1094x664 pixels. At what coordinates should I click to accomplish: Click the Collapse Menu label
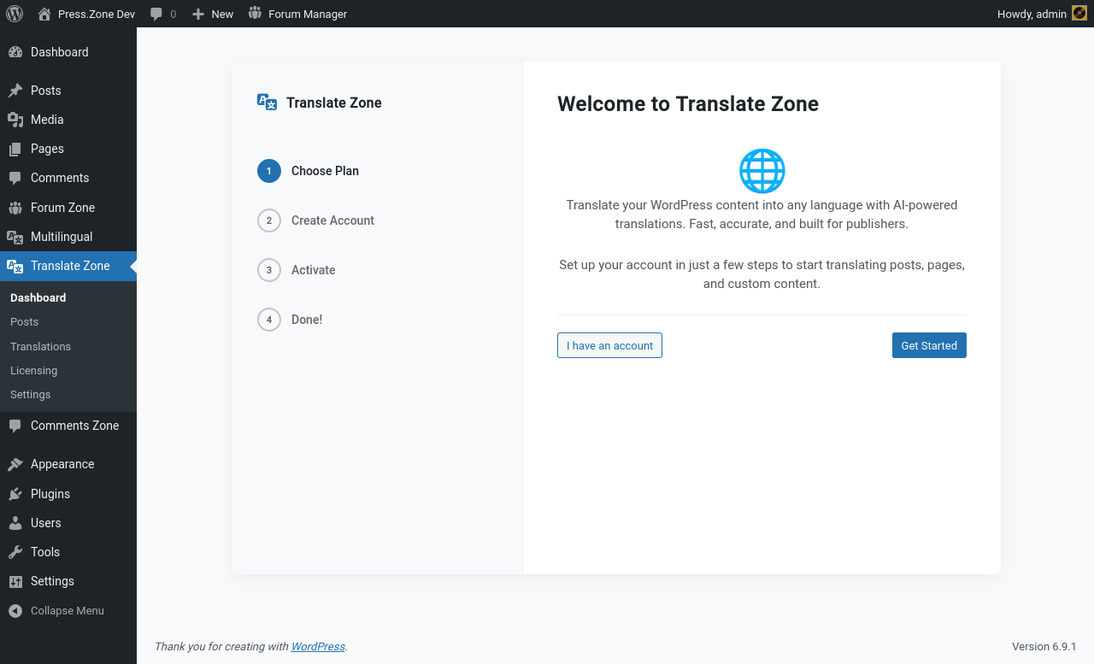tap(68, 611)
